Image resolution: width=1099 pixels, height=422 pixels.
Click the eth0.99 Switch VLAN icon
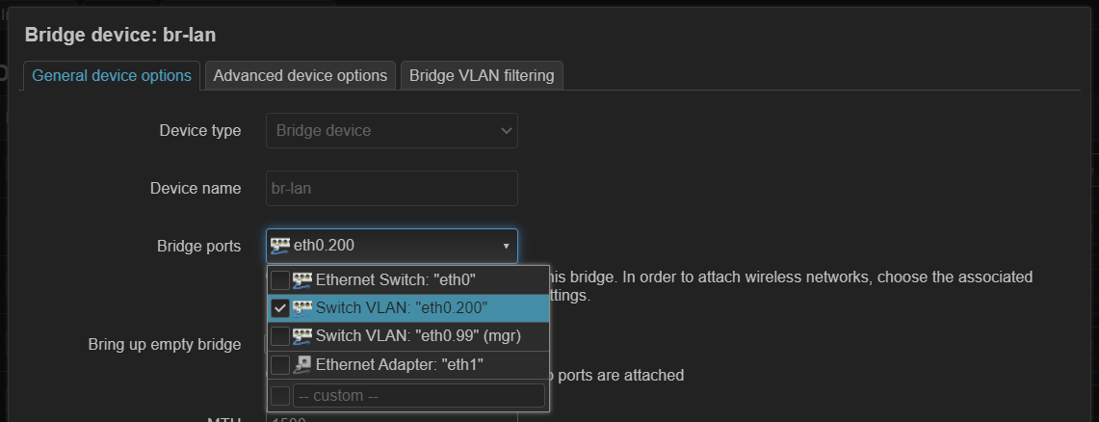(302, 336)
